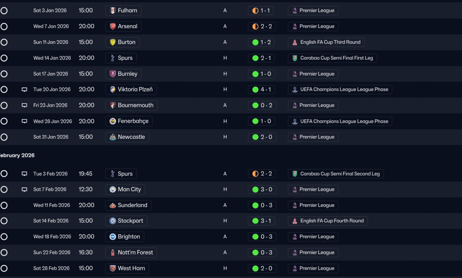The height and width of the screenshot is (278, 462).
Task: Click the orange draw indicator on Arsenal result
Action: 256,26
